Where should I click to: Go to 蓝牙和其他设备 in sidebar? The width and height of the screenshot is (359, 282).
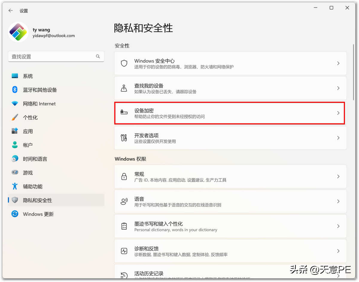click(40, 90)
